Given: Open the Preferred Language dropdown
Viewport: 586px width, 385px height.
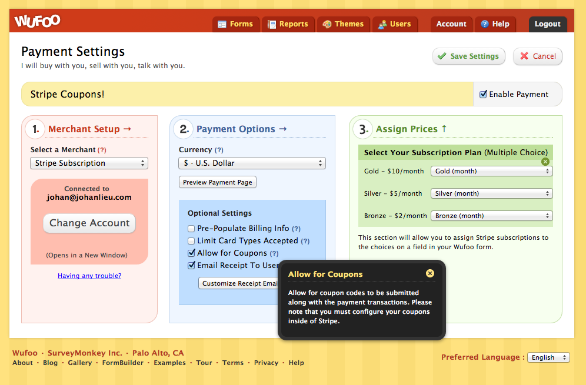Looking at the screenshot, I should 548,357.
